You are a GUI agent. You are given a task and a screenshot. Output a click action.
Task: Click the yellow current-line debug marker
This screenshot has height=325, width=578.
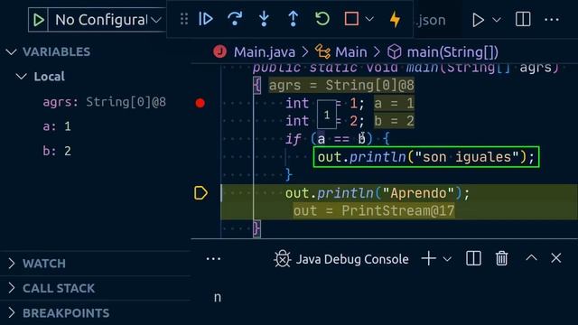(x=200, y=193)
